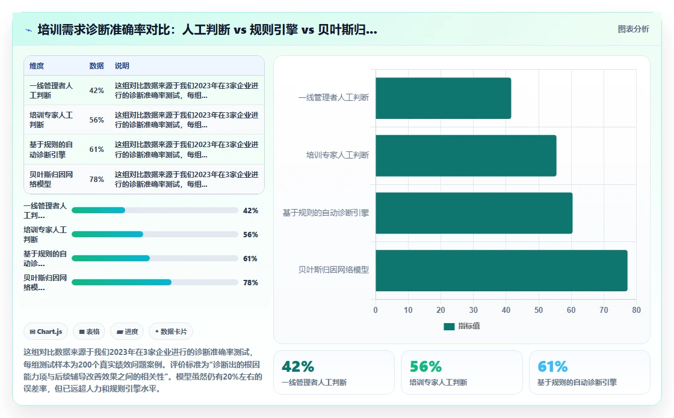
Task: Click the paragraph starting 这组对比数据来源于
Action: 143,371
